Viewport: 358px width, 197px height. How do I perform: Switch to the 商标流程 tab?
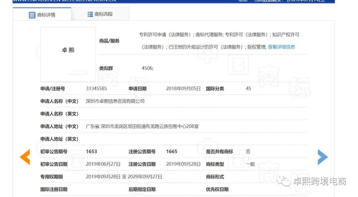100,14
